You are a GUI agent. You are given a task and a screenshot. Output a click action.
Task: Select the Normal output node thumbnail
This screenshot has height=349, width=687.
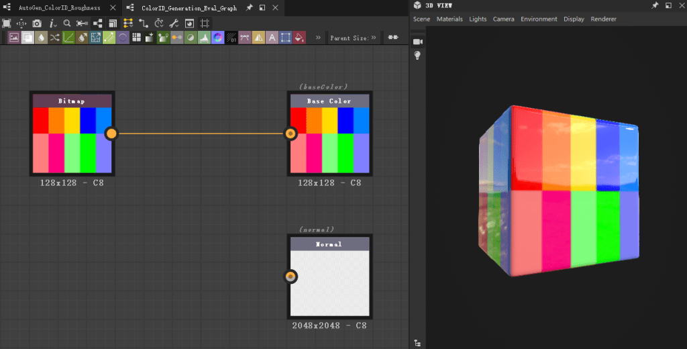(x=329, y=282)
